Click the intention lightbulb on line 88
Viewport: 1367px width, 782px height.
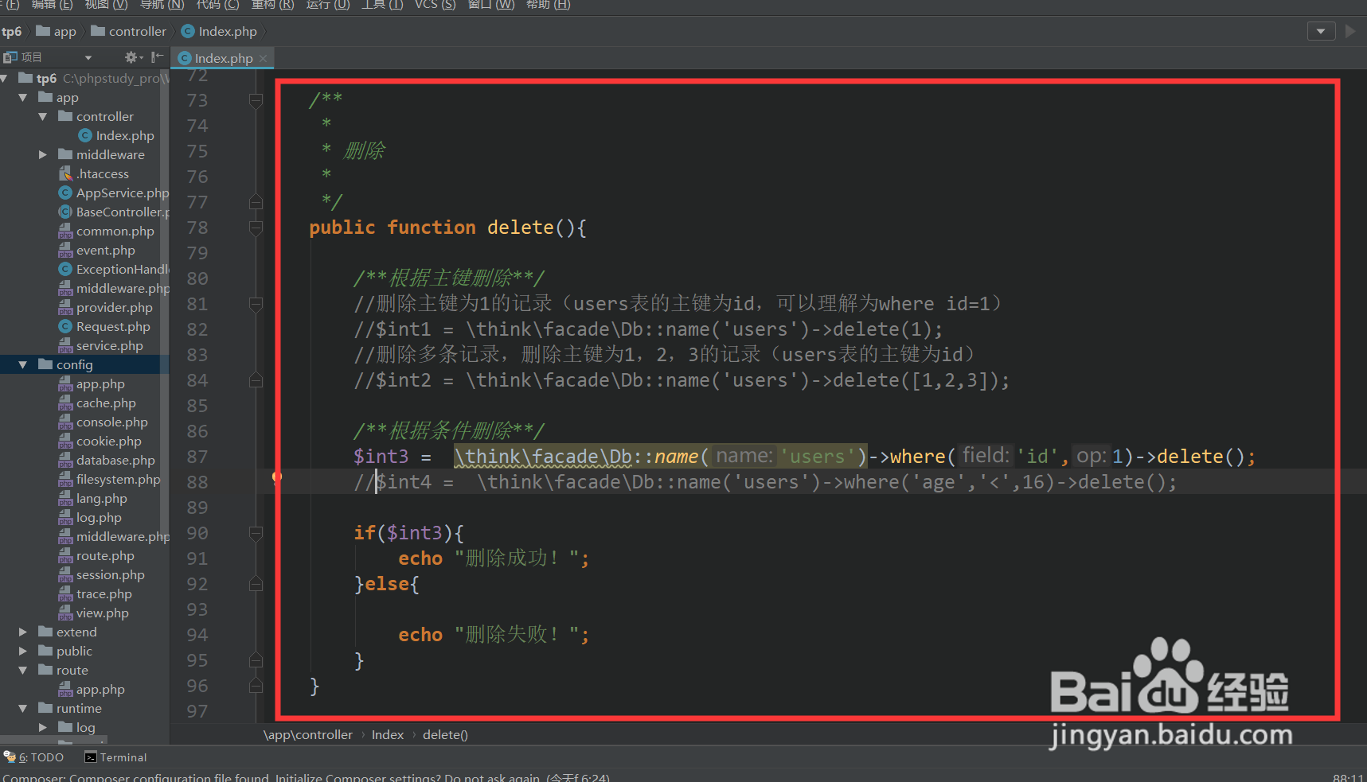tap(277, 477)
